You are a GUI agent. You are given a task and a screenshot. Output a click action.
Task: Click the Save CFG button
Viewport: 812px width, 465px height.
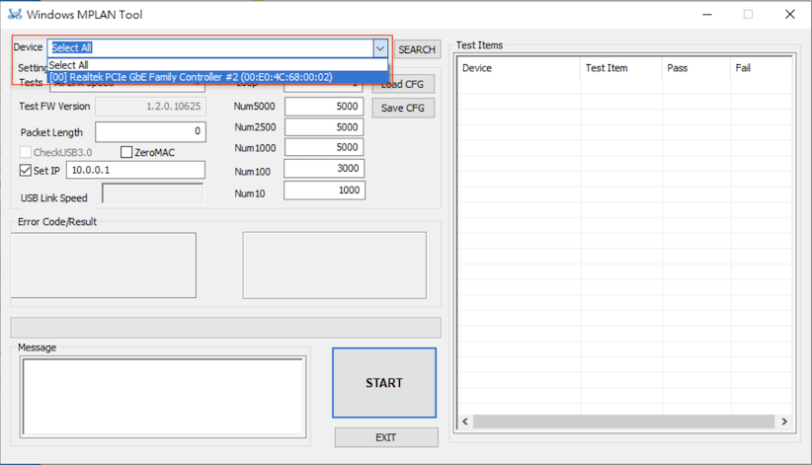click(403, 108)
